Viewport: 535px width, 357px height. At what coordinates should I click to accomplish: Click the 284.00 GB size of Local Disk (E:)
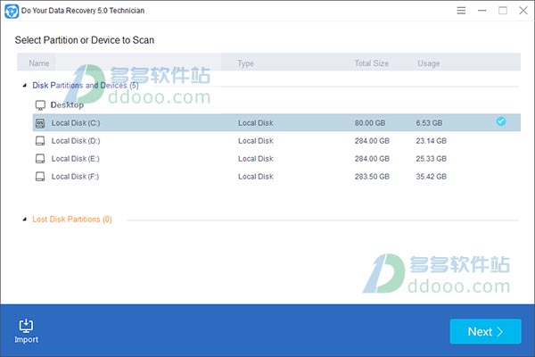[372, 159]
